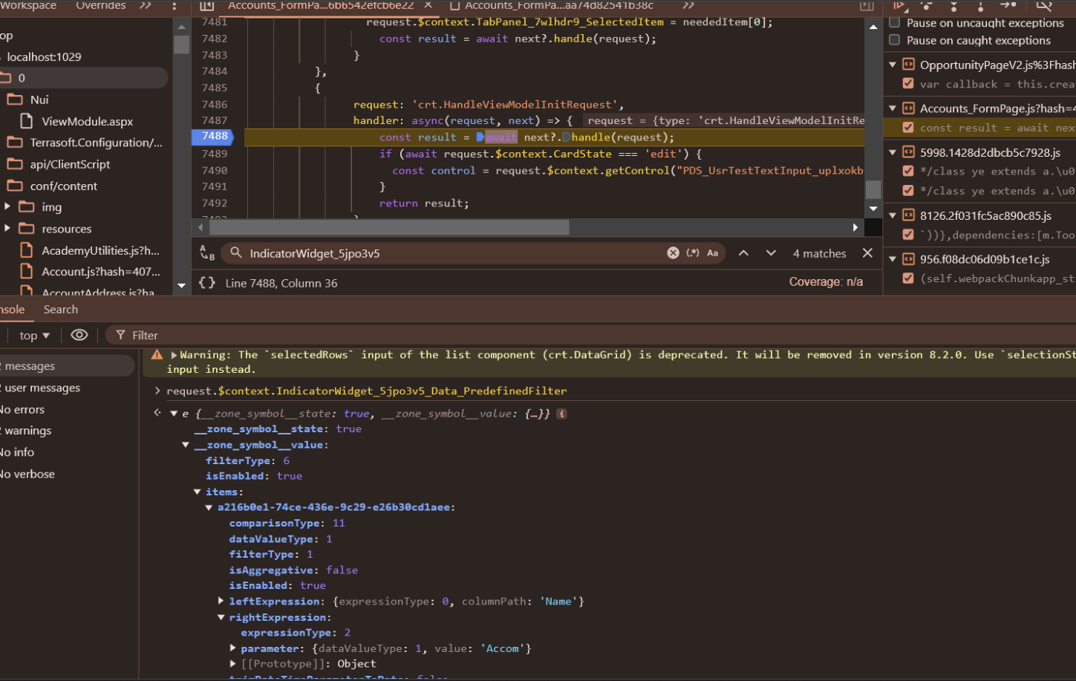Clear the IndicatorWidget_5jpo3v5 search text
The width and height of the screenshot is (1076, 681).
[x=673, y=252]
